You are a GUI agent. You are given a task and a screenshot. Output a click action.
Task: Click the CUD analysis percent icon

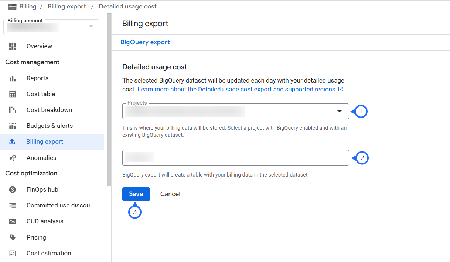13,221
